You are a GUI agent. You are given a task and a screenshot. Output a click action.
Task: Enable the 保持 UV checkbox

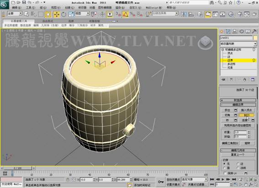point(225,173)
